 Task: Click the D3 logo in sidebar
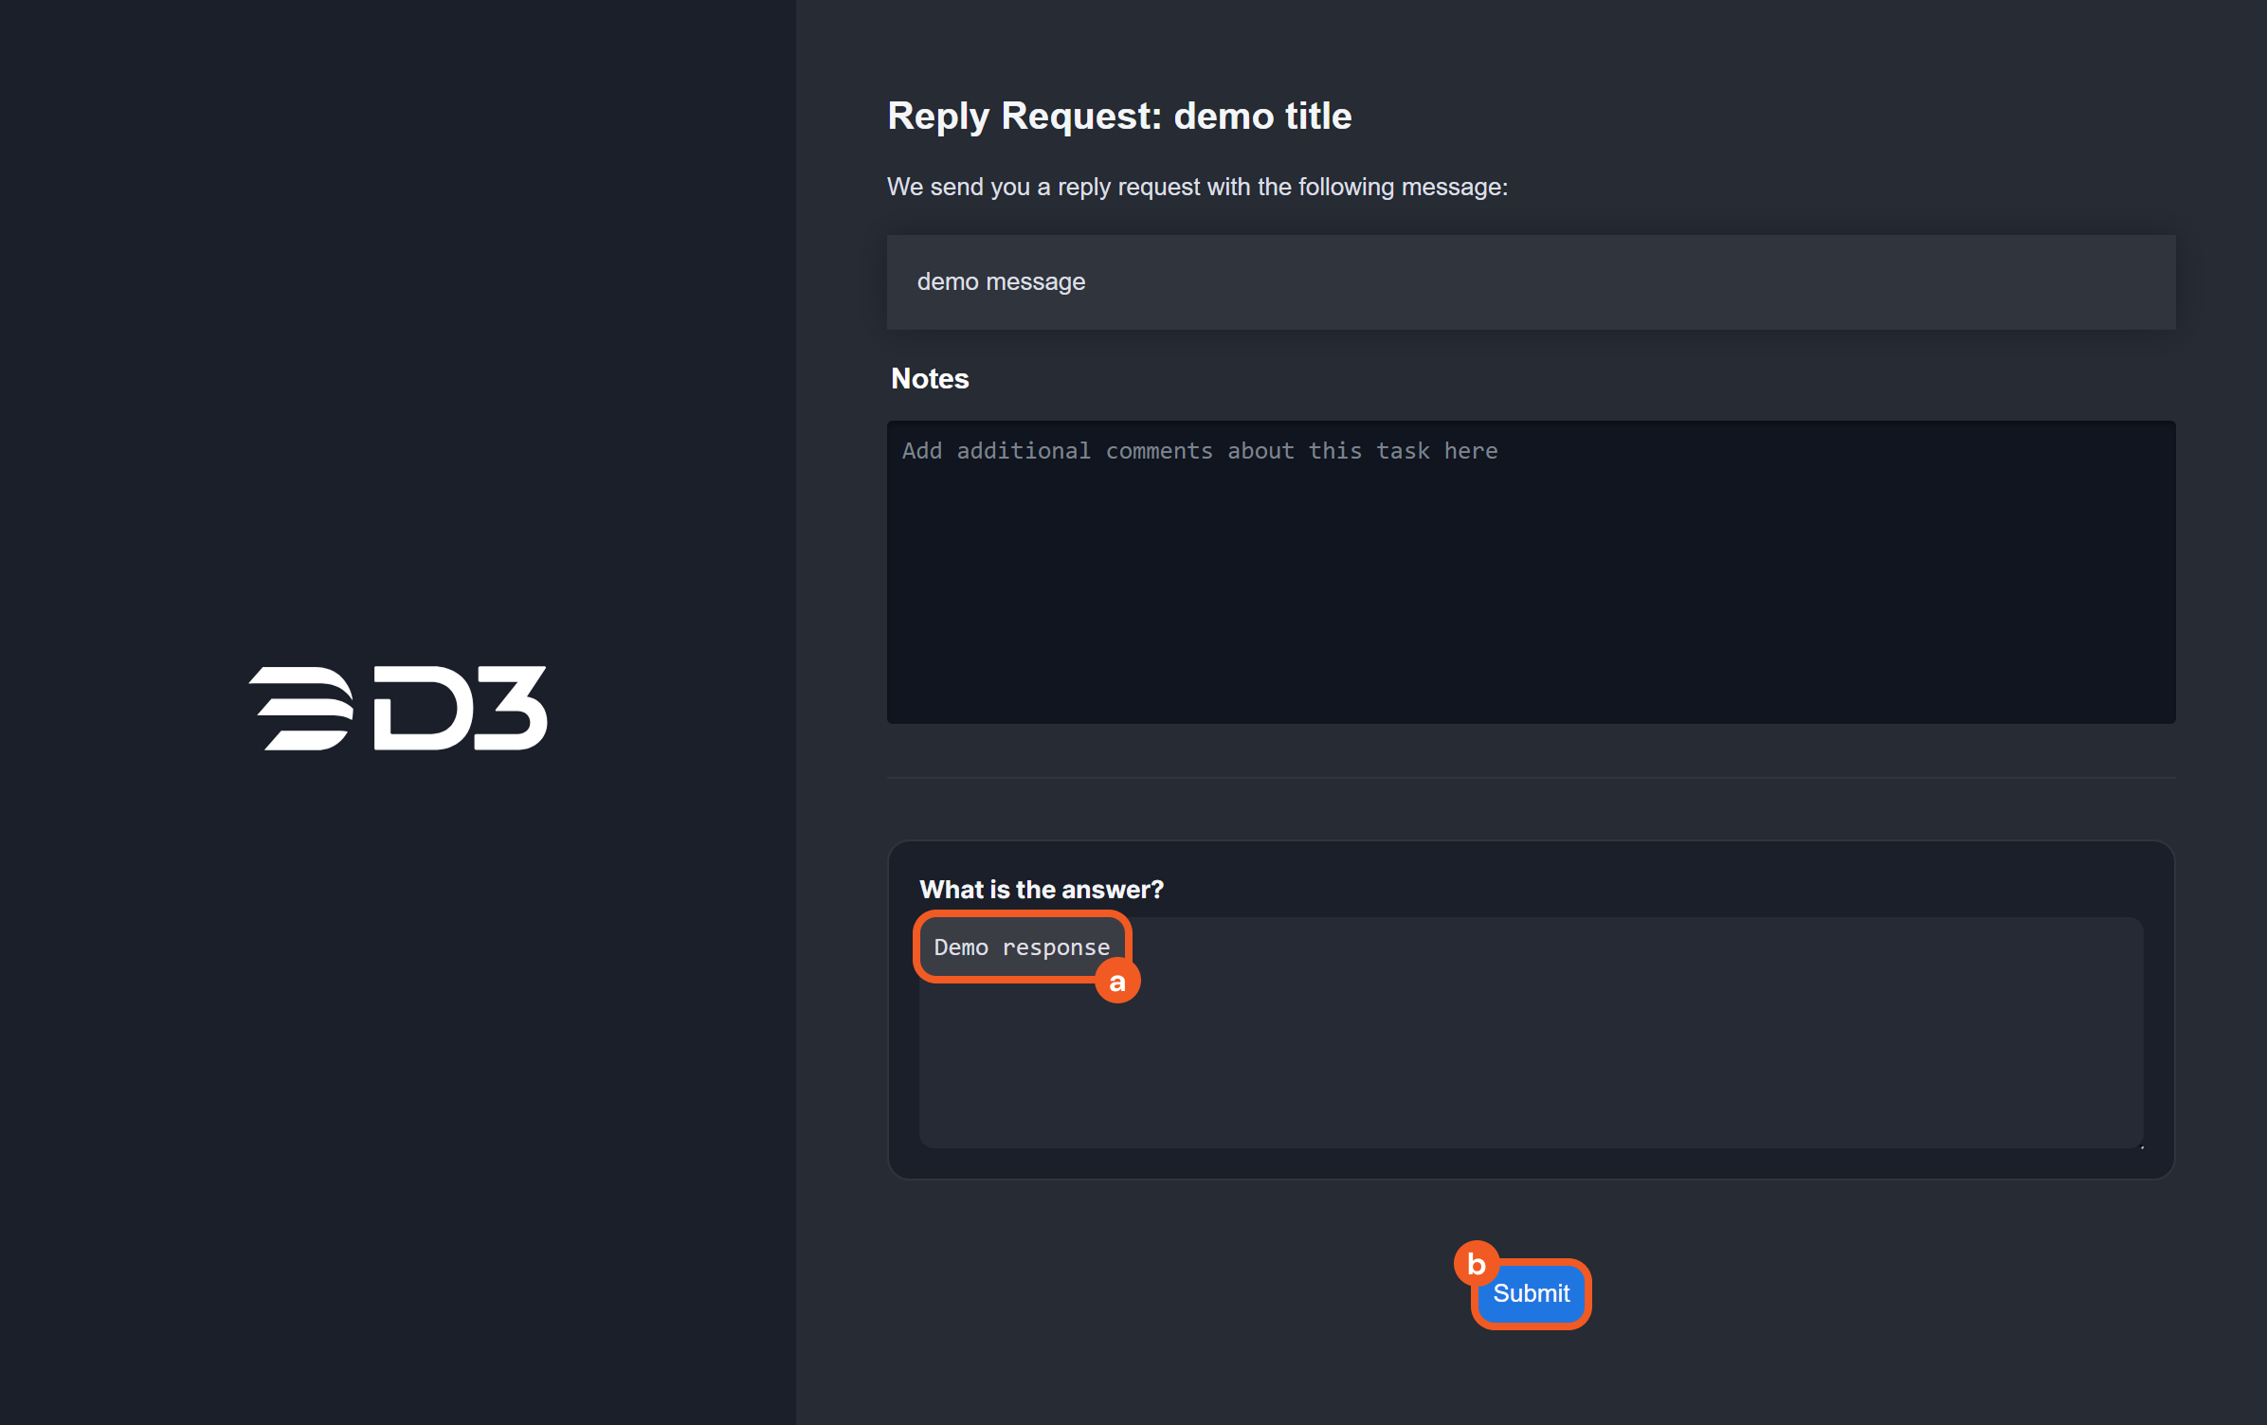[398, 708]
